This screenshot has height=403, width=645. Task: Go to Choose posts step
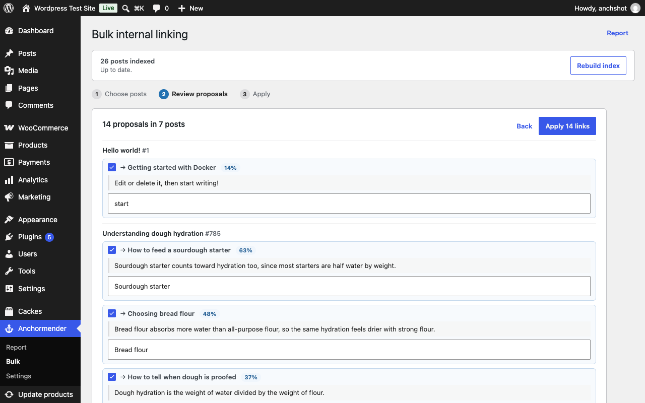click(119, 94)
